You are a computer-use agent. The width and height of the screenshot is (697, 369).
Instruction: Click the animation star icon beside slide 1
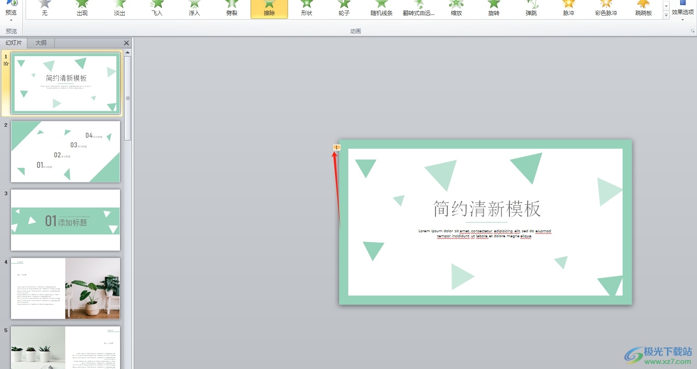point(6,64)
